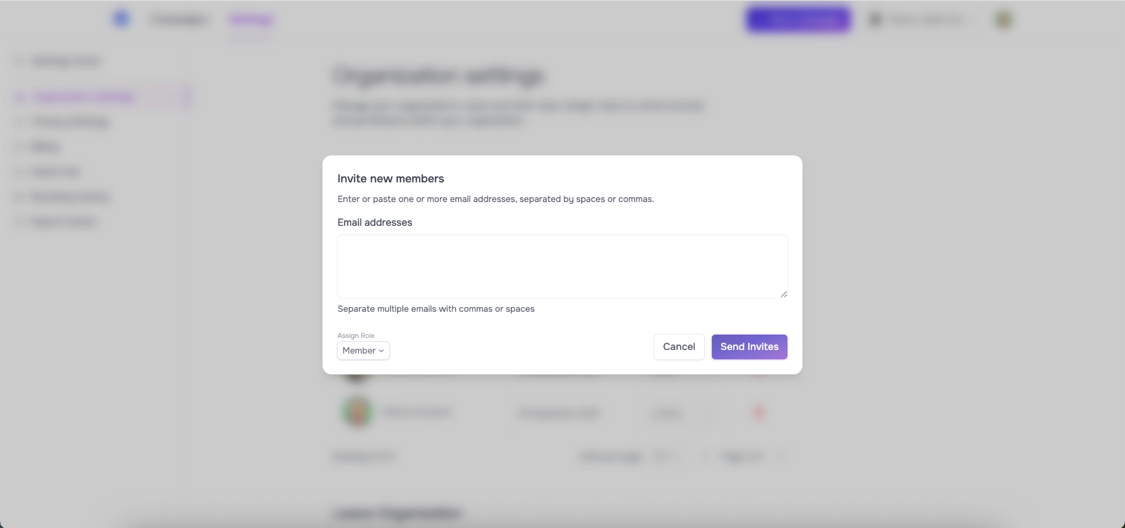
Task: Click the purple button in the top bar
Action: [x=798, y=20]
